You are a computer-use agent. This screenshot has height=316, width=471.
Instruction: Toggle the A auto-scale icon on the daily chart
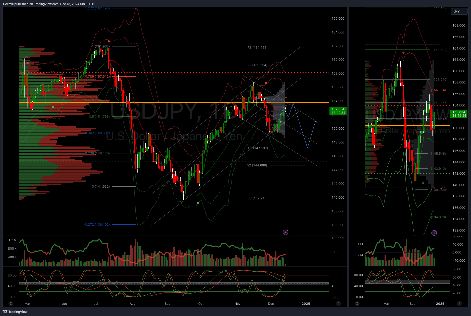(x=338, y=303)
